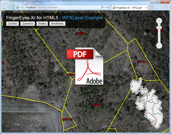Screen dimensions: 171x134
Task: Click the overview index map
Action: [x=147, y=103]
